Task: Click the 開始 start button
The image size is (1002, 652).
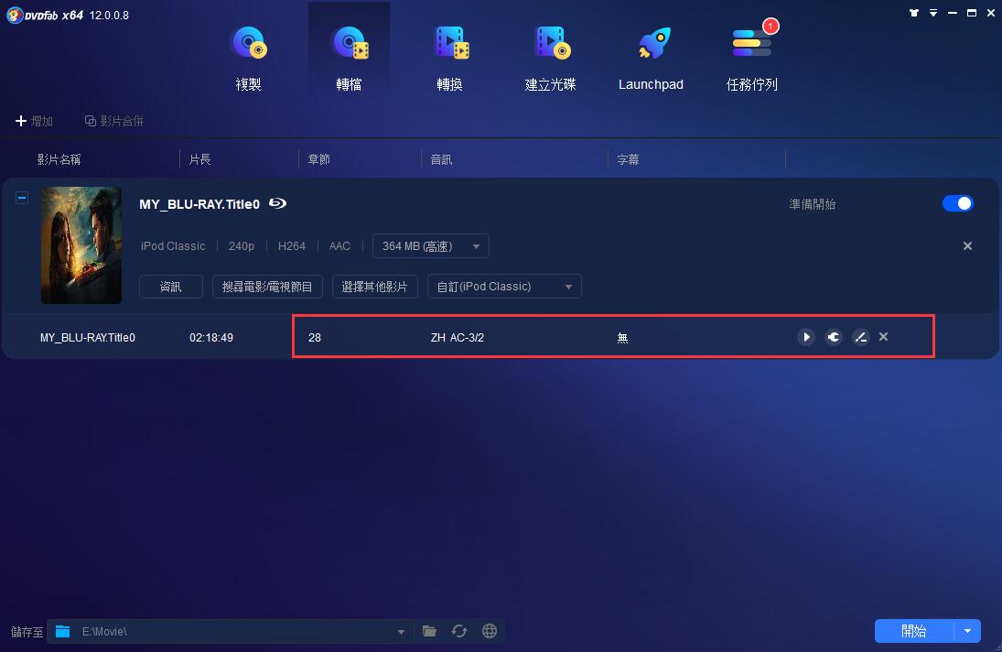Action: pyautogui.click(x=914, y=631)
